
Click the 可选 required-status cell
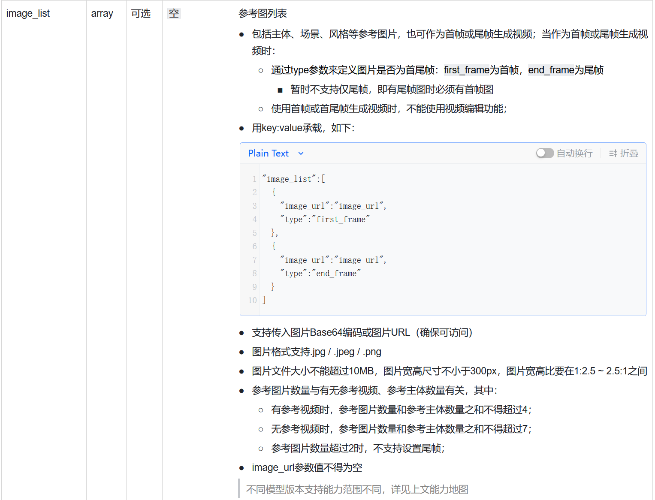pos(141,14)
